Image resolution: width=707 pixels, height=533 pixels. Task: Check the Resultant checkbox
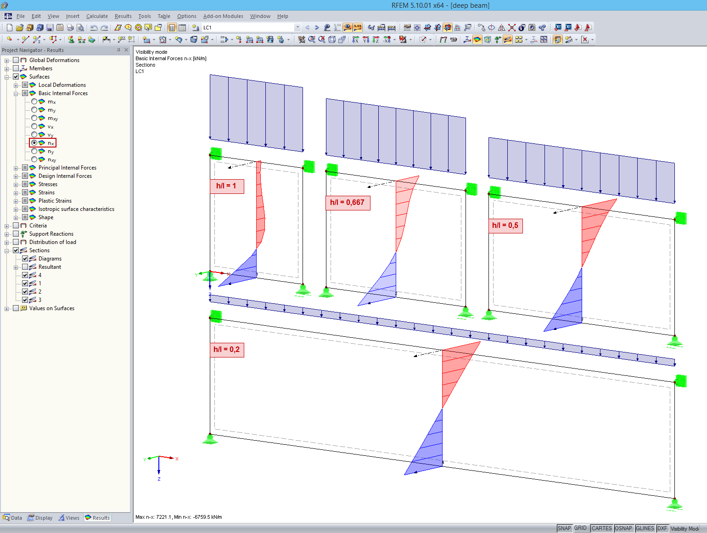(25, 267)
